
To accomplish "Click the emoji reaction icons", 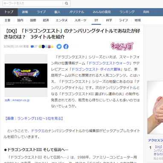I will pyautogui.click(x=46, y=47).
